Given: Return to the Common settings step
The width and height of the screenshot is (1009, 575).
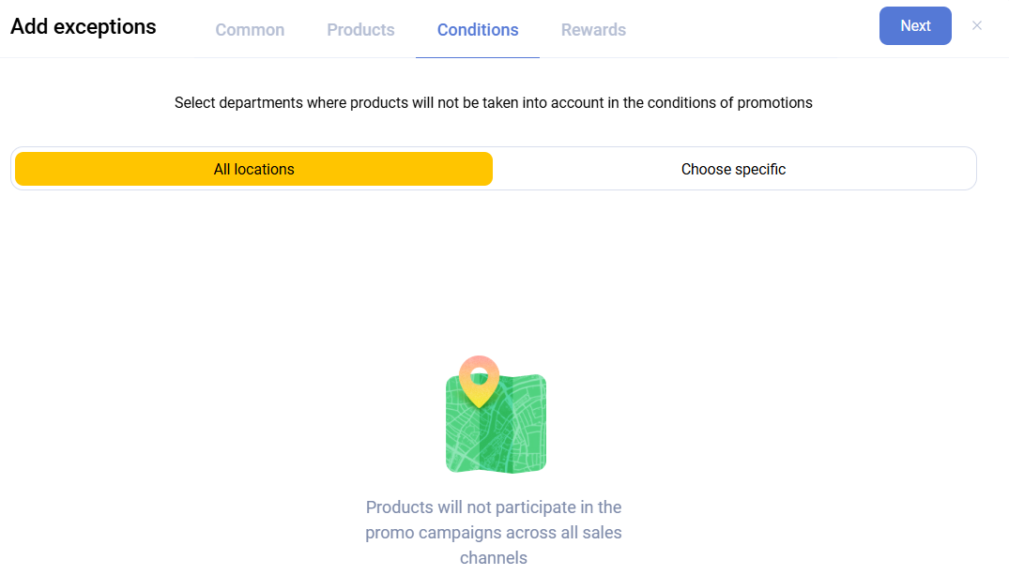Looking at the screenshot, I should tap(250, 30).
